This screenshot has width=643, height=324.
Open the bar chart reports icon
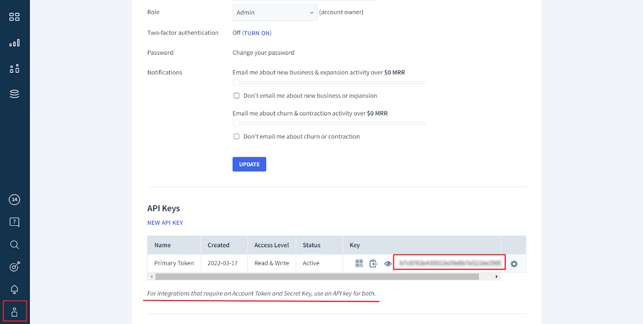pyautogui.click(x=14, y=43)
